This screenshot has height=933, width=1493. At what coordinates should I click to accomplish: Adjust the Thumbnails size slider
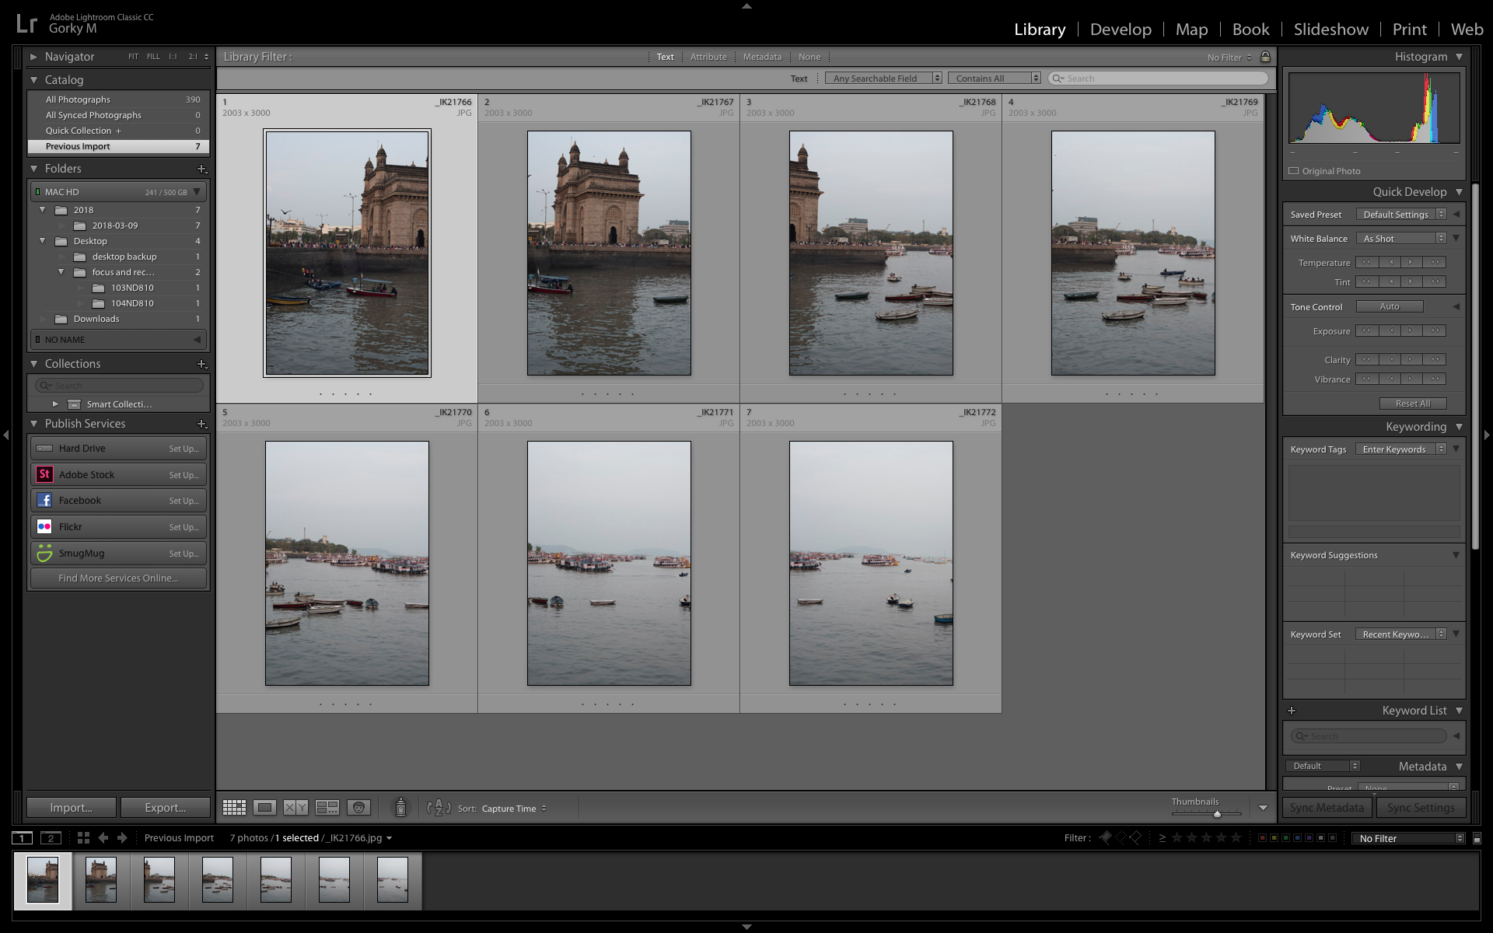click(x=1217, y=813)
